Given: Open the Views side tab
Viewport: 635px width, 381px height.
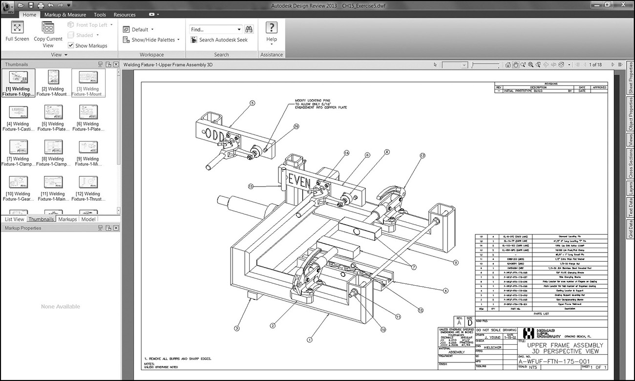Looking at the screenshot, I should point(631,140).
